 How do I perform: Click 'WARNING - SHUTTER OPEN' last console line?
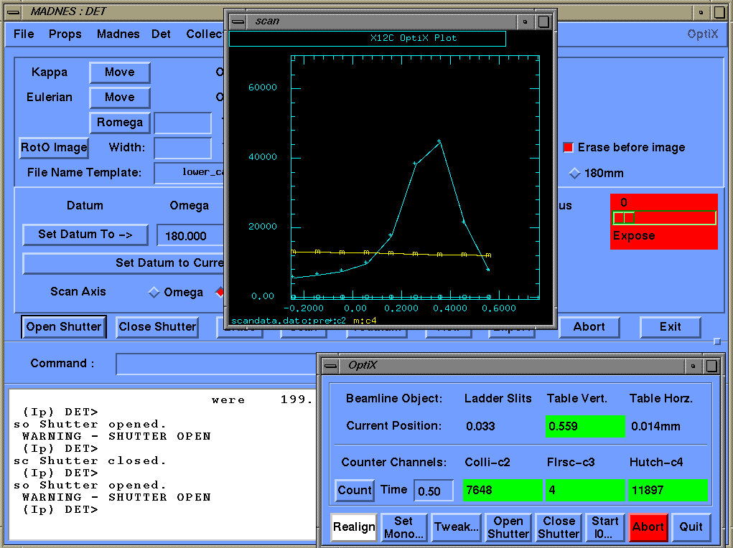tap(116, 498)
